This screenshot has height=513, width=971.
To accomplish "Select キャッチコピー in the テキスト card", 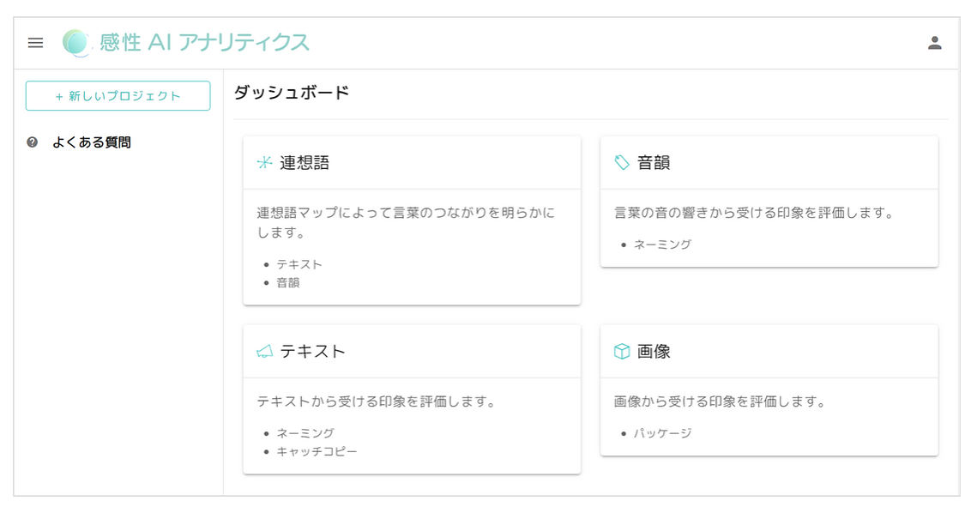I will (x=317, y=451).
